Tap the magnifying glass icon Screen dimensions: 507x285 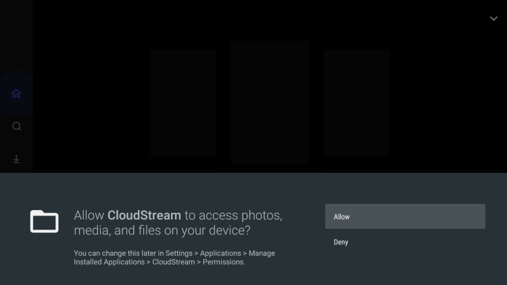[x=16, y=126]
